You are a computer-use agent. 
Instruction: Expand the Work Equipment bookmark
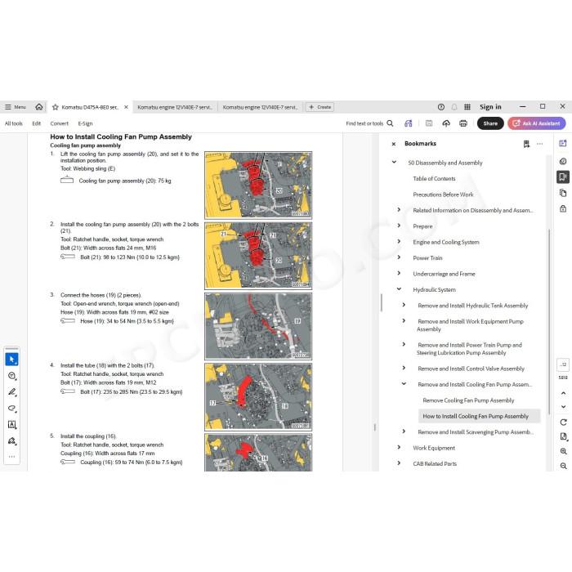399,447
